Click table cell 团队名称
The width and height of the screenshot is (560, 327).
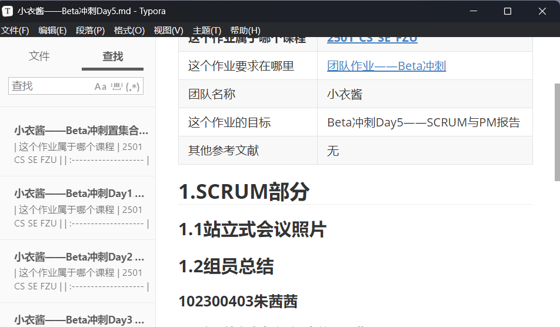coord(248,94)
